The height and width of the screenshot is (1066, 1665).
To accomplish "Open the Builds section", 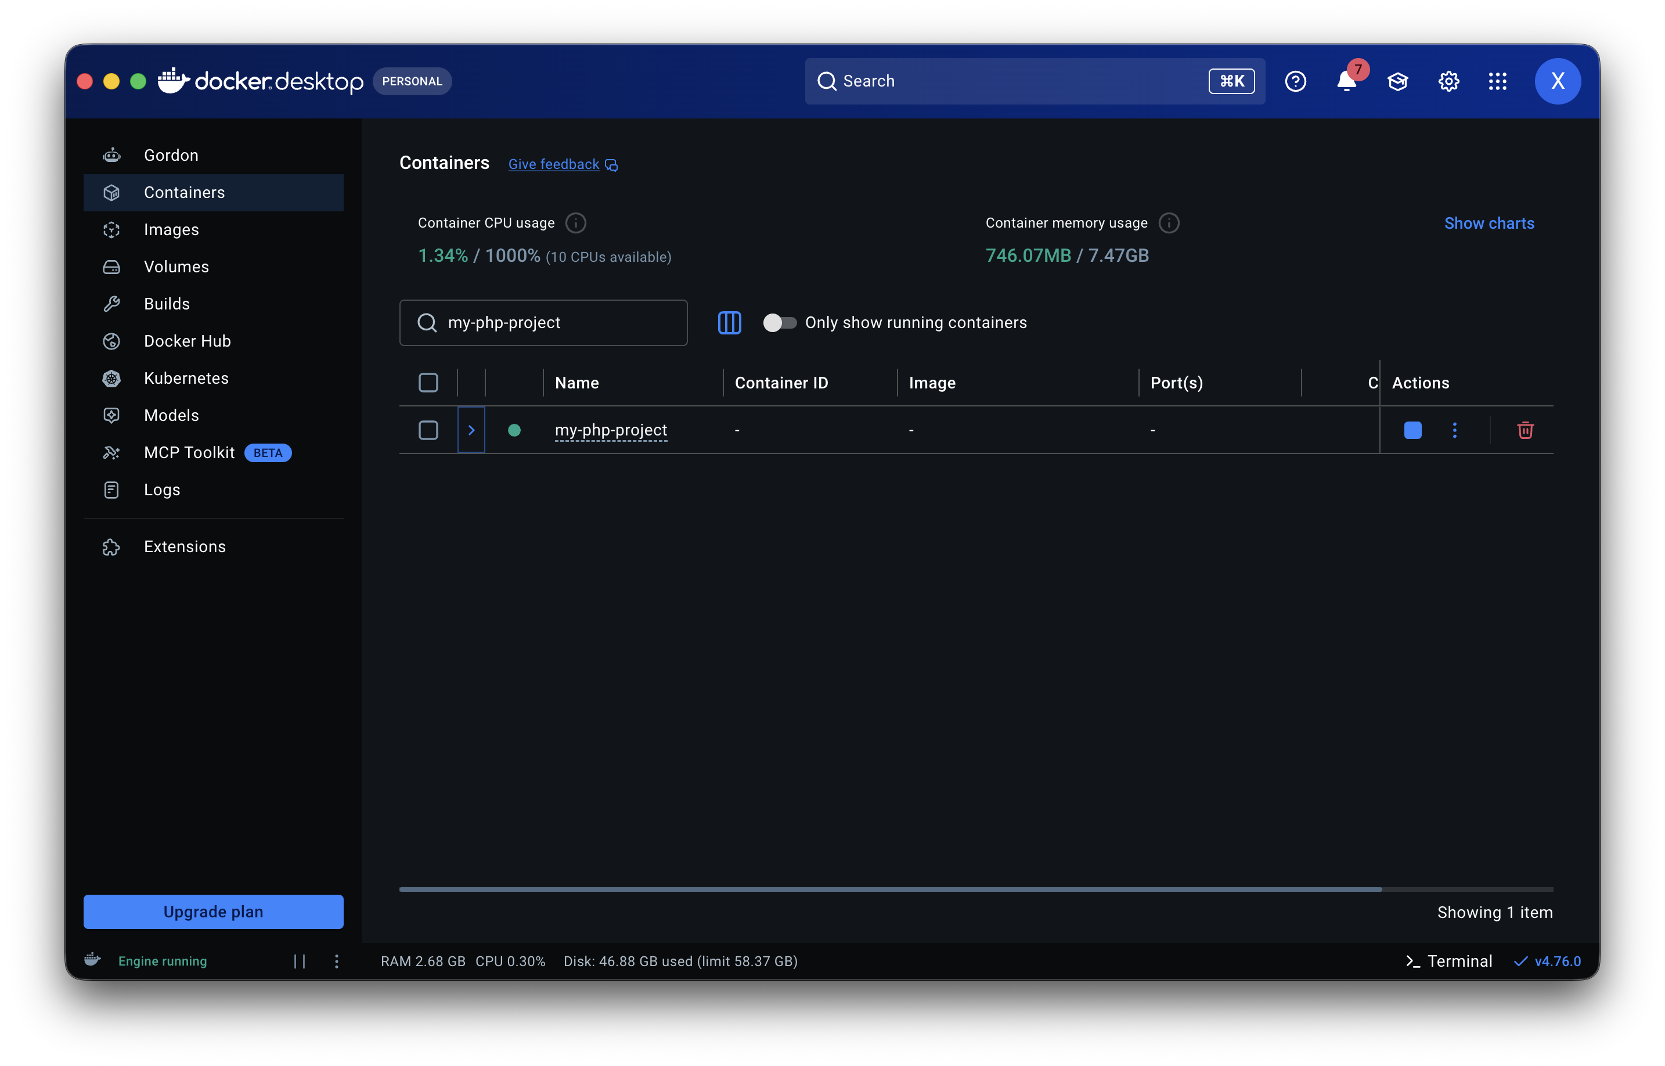I will [213, 304].
